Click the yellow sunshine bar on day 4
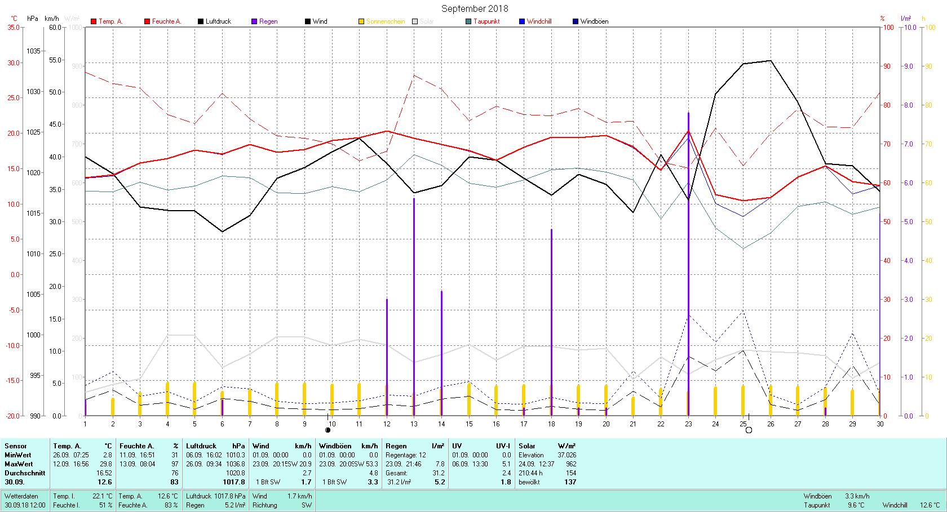 tap(167, 399)
